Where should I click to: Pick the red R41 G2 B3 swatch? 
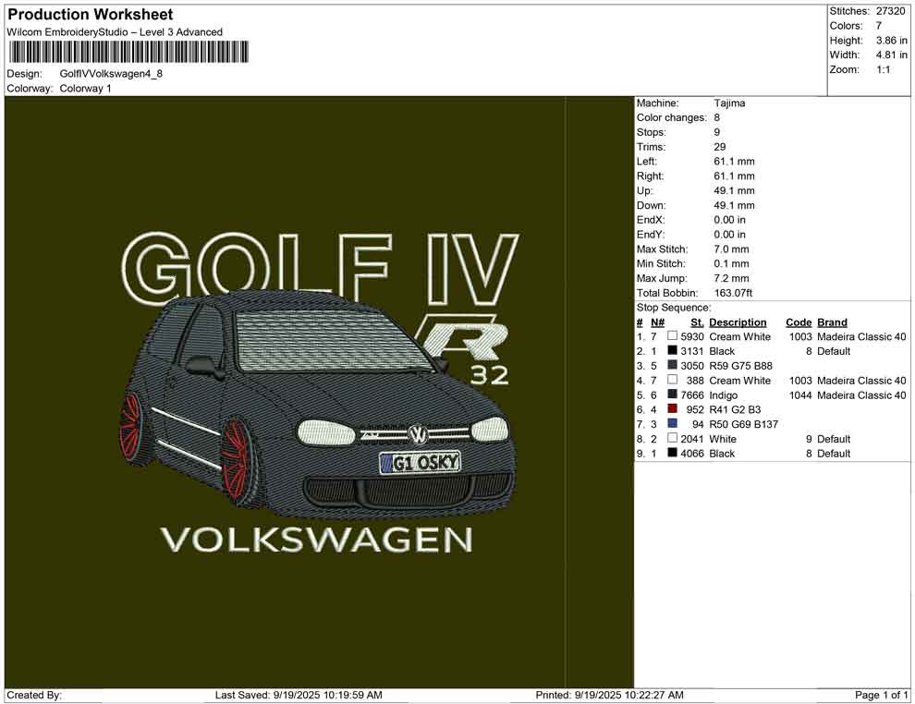click(673, 410)
